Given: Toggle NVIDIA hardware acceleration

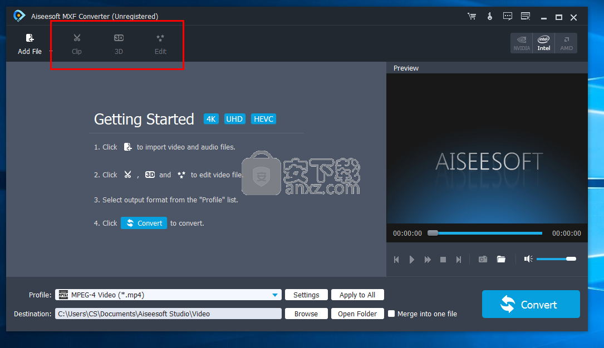Looking at the screenshot, I should click(x=522, y=43).
